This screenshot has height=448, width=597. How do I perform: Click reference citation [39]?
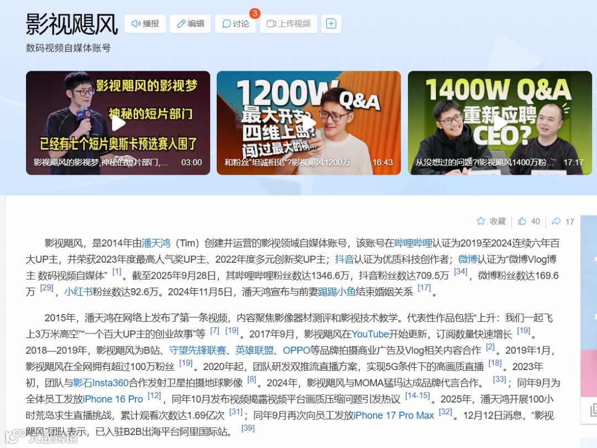(x=248, y=428)
